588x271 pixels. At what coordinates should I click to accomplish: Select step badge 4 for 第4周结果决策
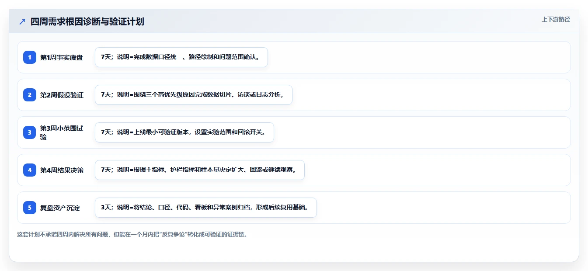point(30,170)
